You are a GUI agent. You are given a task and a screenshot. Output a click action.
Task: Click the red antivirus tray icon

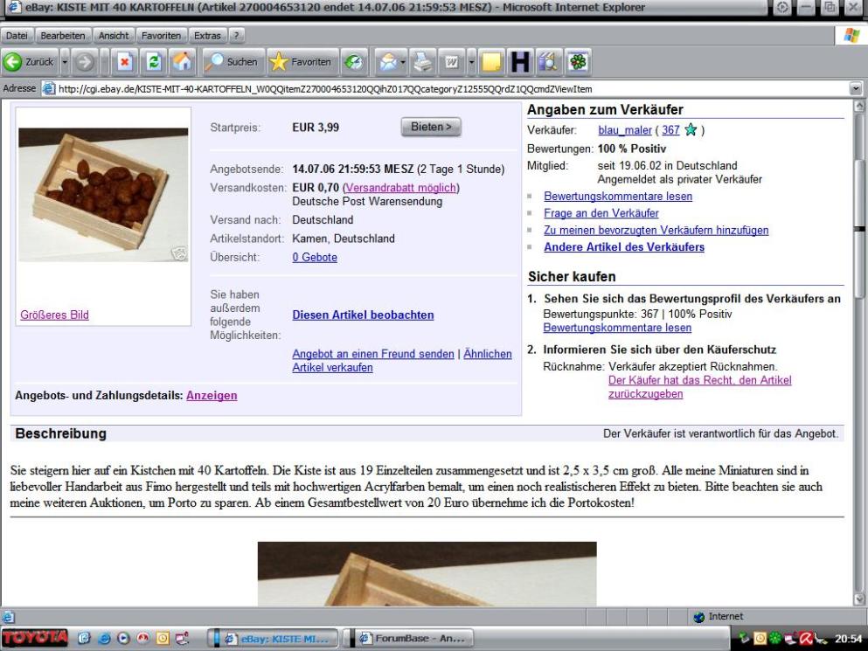click(806, 639)
